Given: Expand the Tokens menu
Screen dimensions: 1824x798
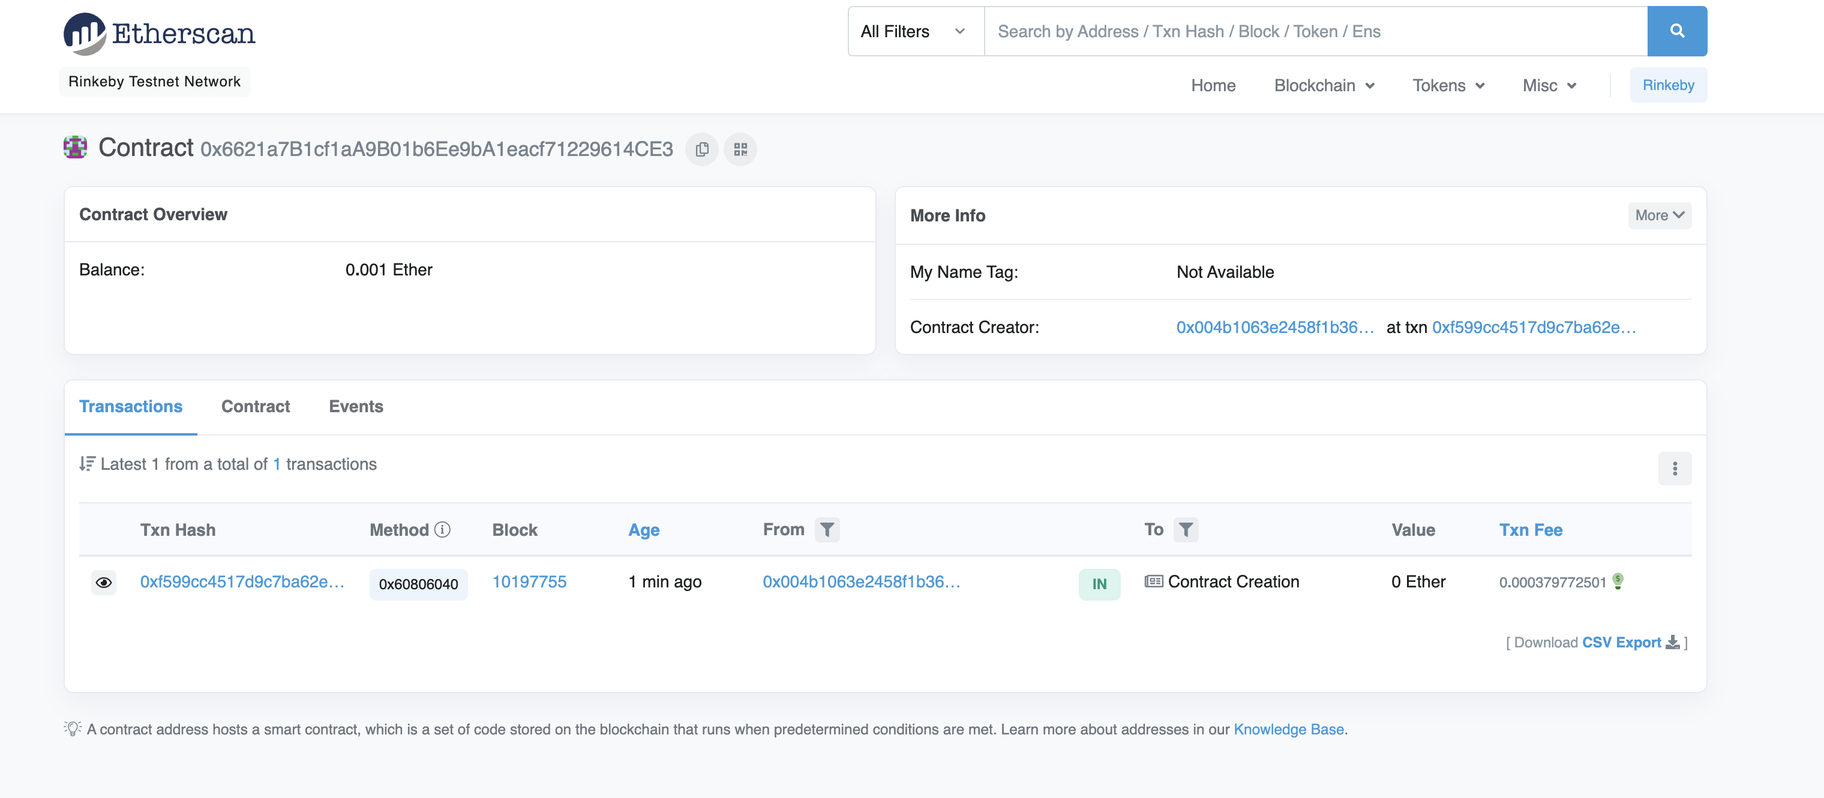Looking at the screenshot, I should tap(1448, 86).
